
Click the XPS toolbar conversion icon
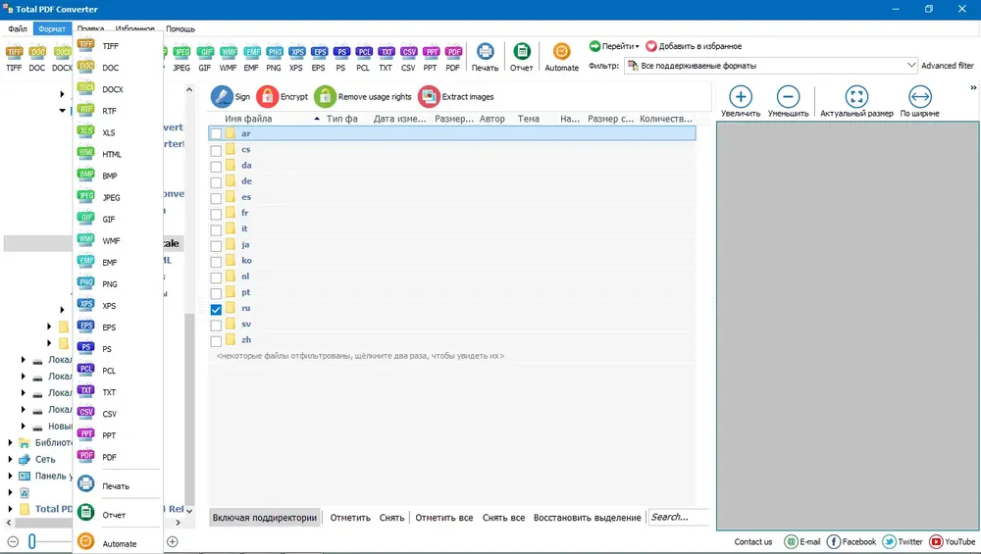(x=296, y=58)
